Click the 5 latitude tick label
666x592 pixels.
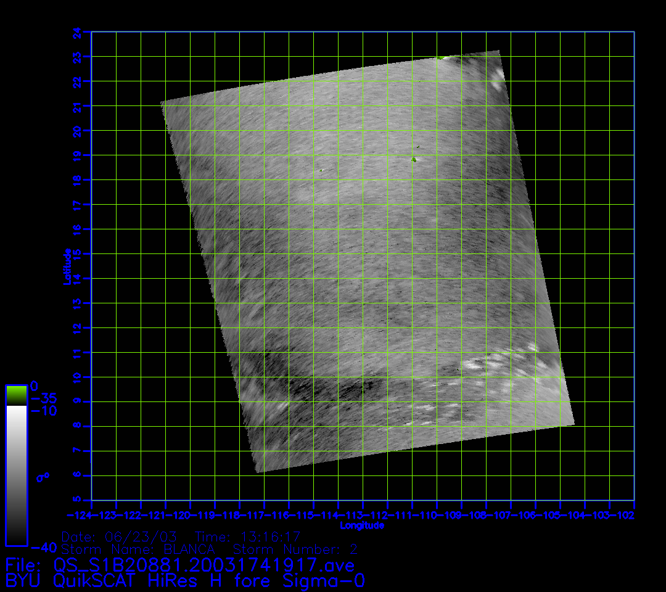[76, 499]
